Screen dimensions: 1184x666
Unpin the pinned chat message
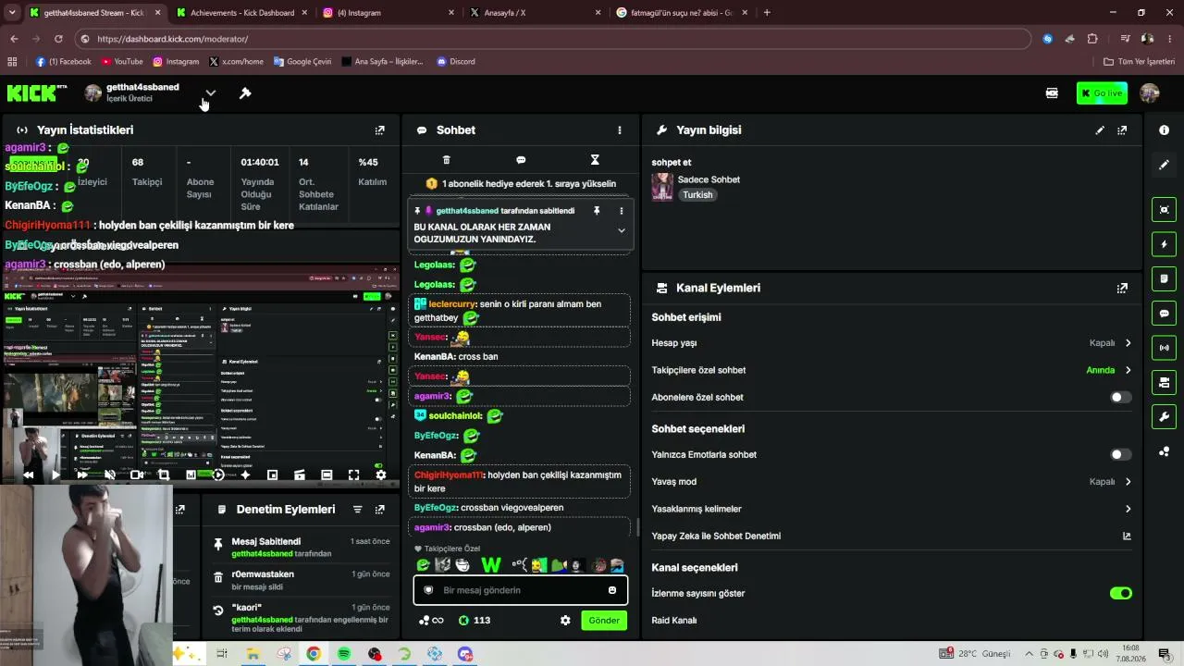pyautogui.click(x=597, y=211)
